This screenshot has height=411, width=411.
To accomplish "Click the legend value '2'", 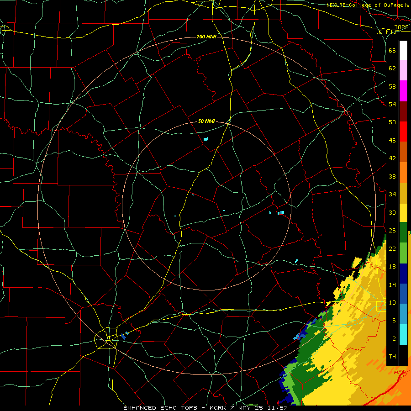I will point(394,339).
